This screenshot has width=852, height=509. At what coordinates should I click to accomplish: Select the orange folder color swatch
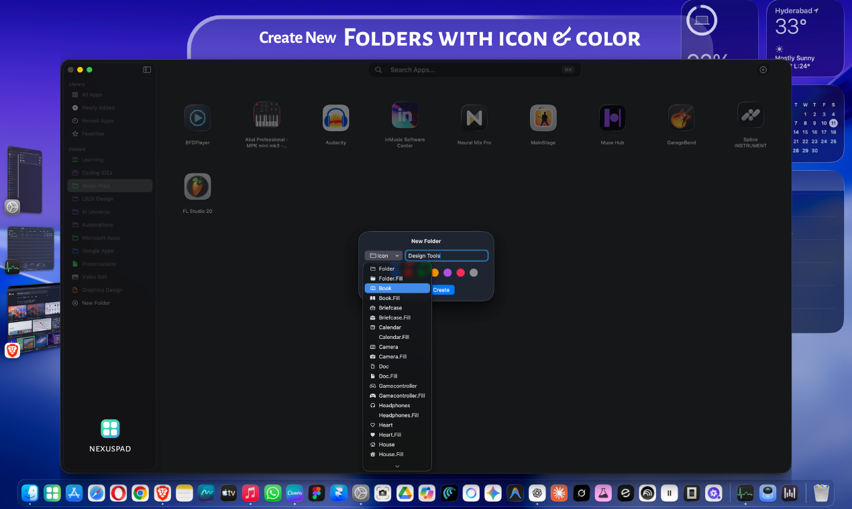point(435,273)
